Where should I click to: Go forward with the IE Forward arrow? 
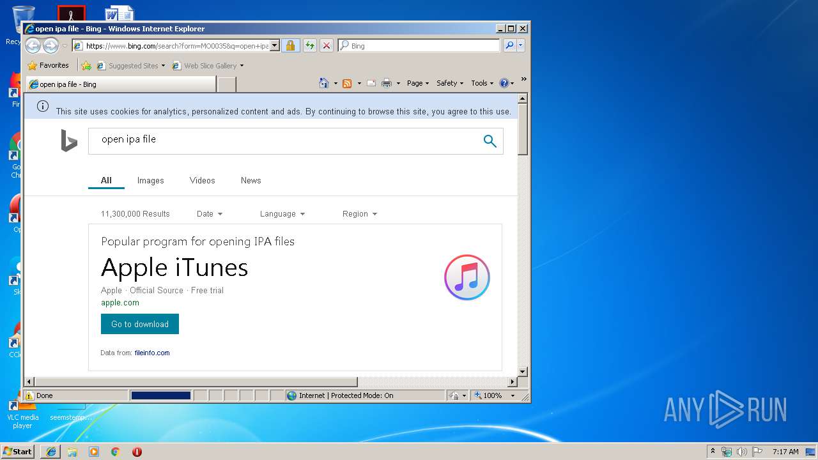click(x=50, y=45)
